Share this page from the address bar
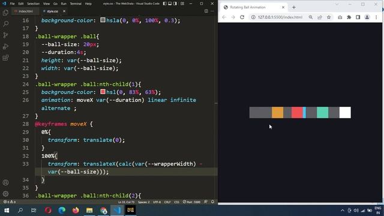The height and width of the screenshot is (216, 384). 320,17
